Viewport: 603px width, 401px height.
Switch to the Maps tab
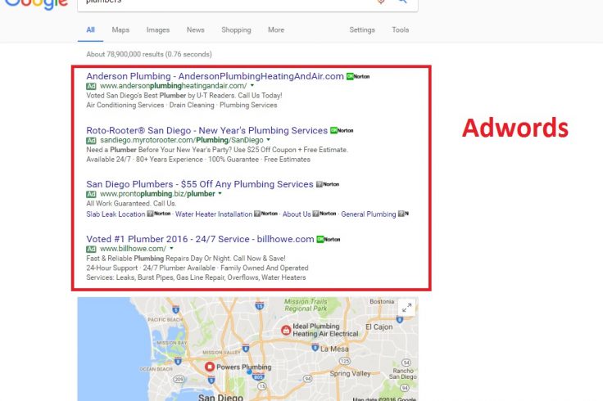tap(120, 30)
